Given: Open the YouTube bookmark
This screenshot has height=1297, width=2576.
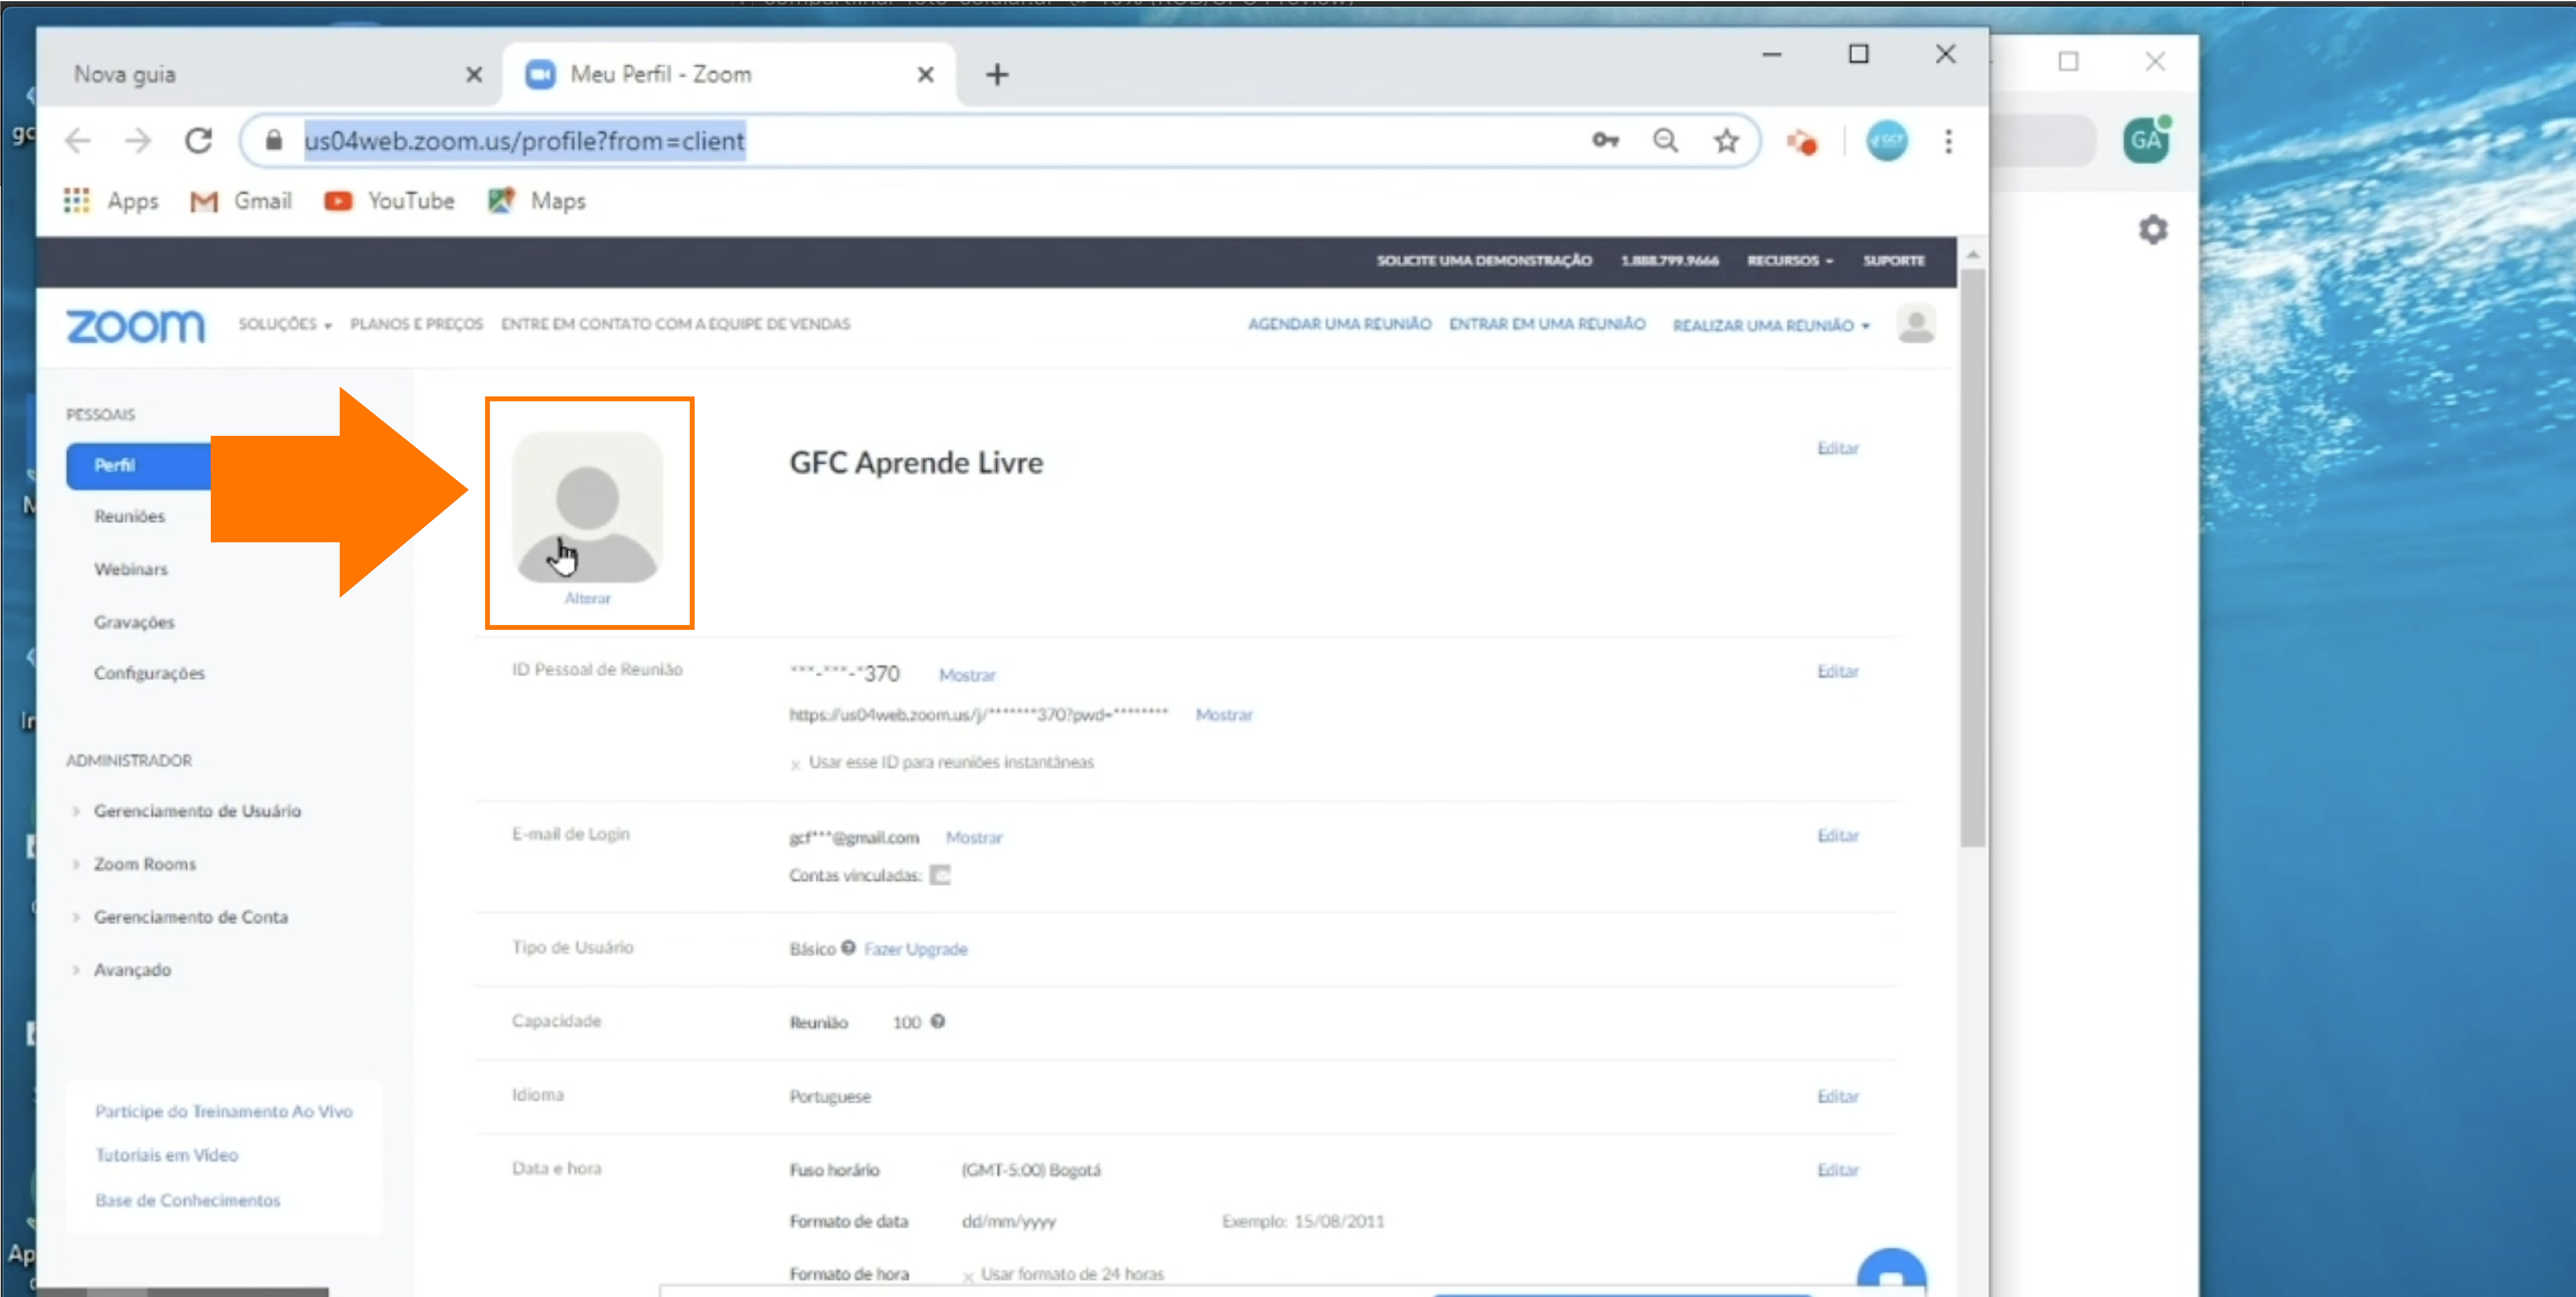Looking at the screenshot, I should 389,201.
